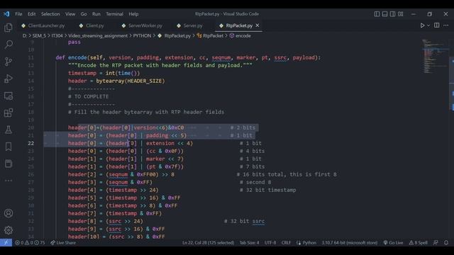The width and height of the screenshot is (454, 255).
Task: Click the encode function name
Action: click(x=77, y=57)
